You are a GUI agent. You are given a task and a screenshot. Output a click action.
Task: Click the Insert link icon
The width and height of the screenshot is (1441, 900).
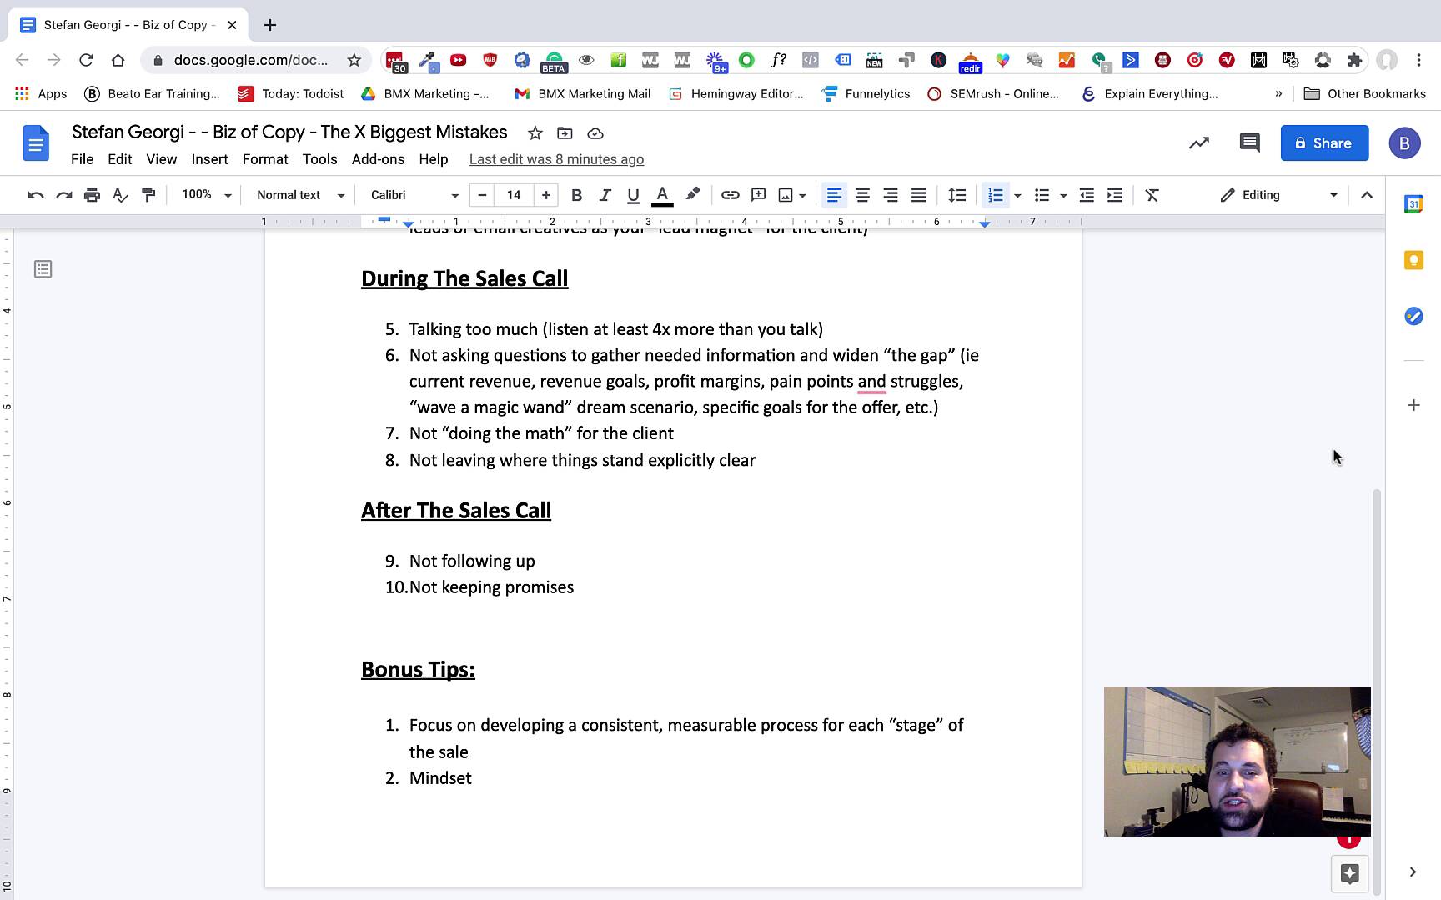pos(730,195)
